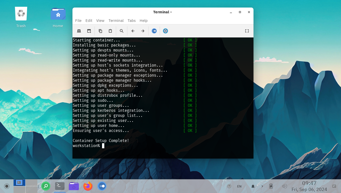Viewport: 341px width, 193px height.
Task: Open a new terminal window from toolbar
Action: point(89,31)
